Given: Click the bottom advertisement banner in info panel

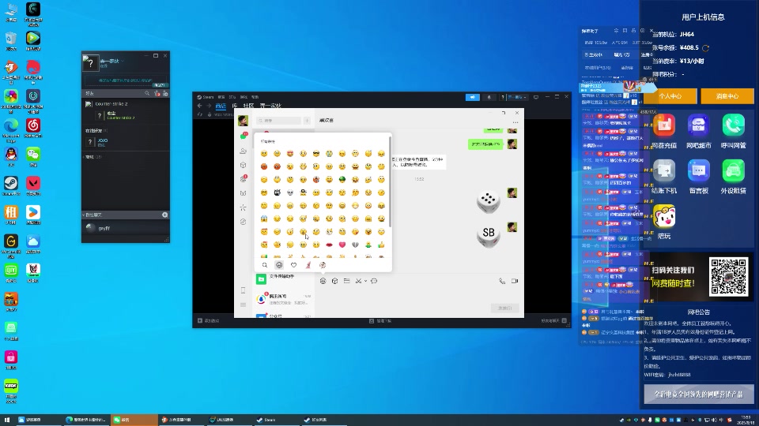Looking at the screenshot, I should pyautogui.click(x=698, y=394).
